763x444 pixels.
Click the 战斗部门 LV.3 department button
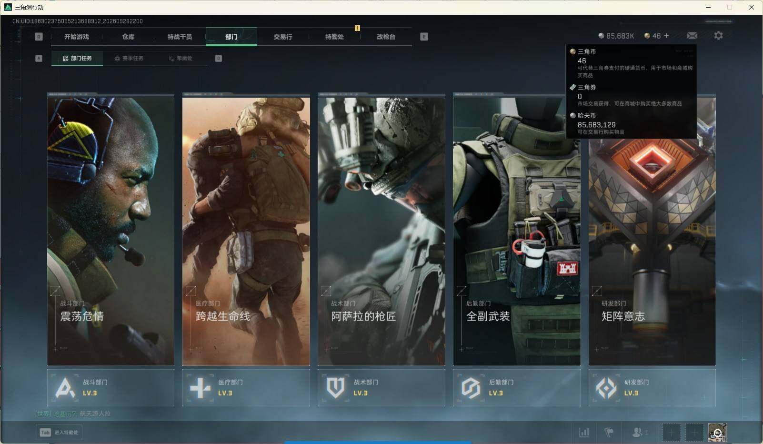click(110, 388)
